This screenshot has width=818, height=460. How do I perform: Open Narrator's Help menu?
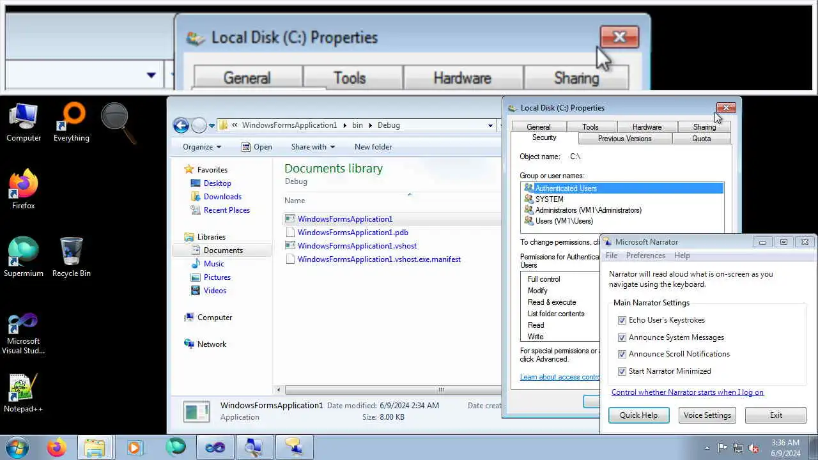682,256
